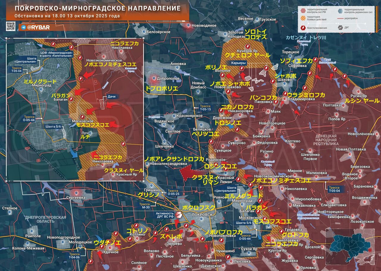Click the Зверево town label
The width and height of the screenshot is (381, 271).
(174, 244)
